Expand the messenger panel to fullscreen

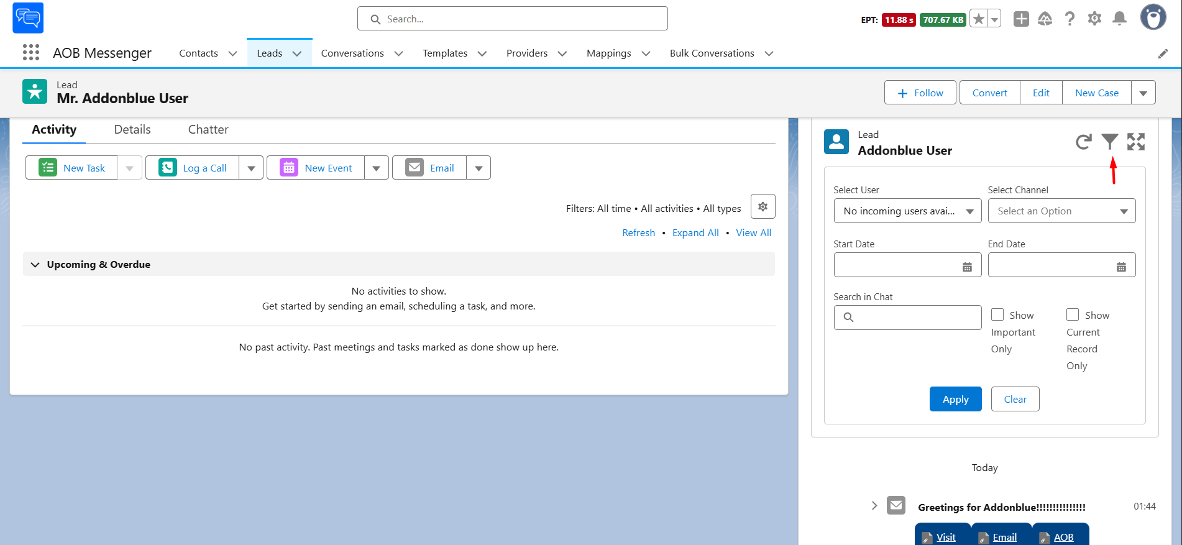[x=1136, y=142]
